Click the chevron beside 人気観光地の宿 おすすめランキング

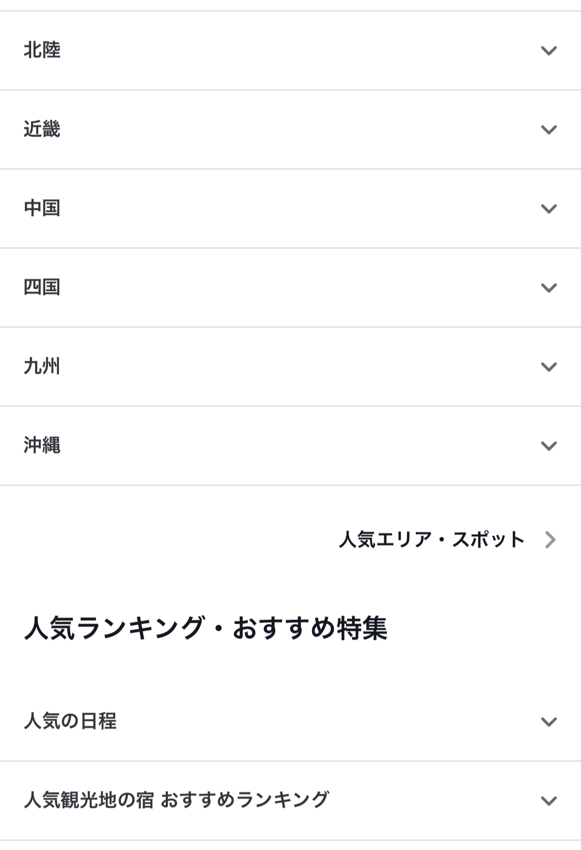tap(548, 800)
